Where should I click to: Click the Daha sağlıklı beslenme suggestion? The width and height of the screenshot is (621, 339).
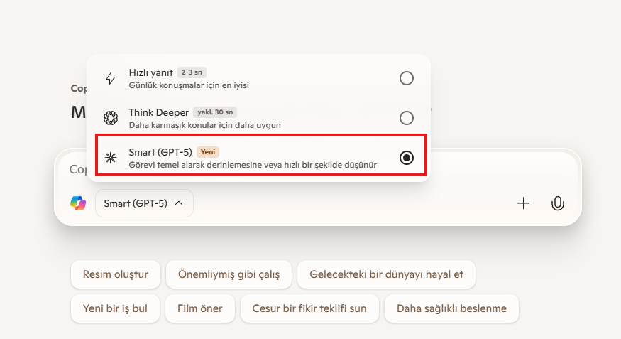point(451,308)
